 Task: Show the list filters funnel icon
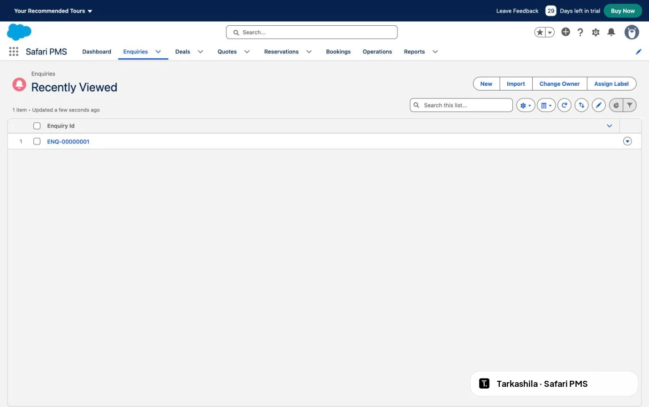click(x=630, y=106)
